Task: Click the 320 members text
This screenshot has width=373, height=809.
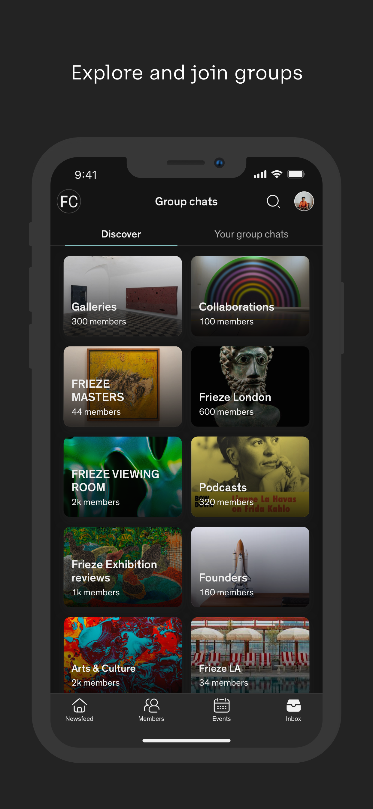Action: (226, 502)
